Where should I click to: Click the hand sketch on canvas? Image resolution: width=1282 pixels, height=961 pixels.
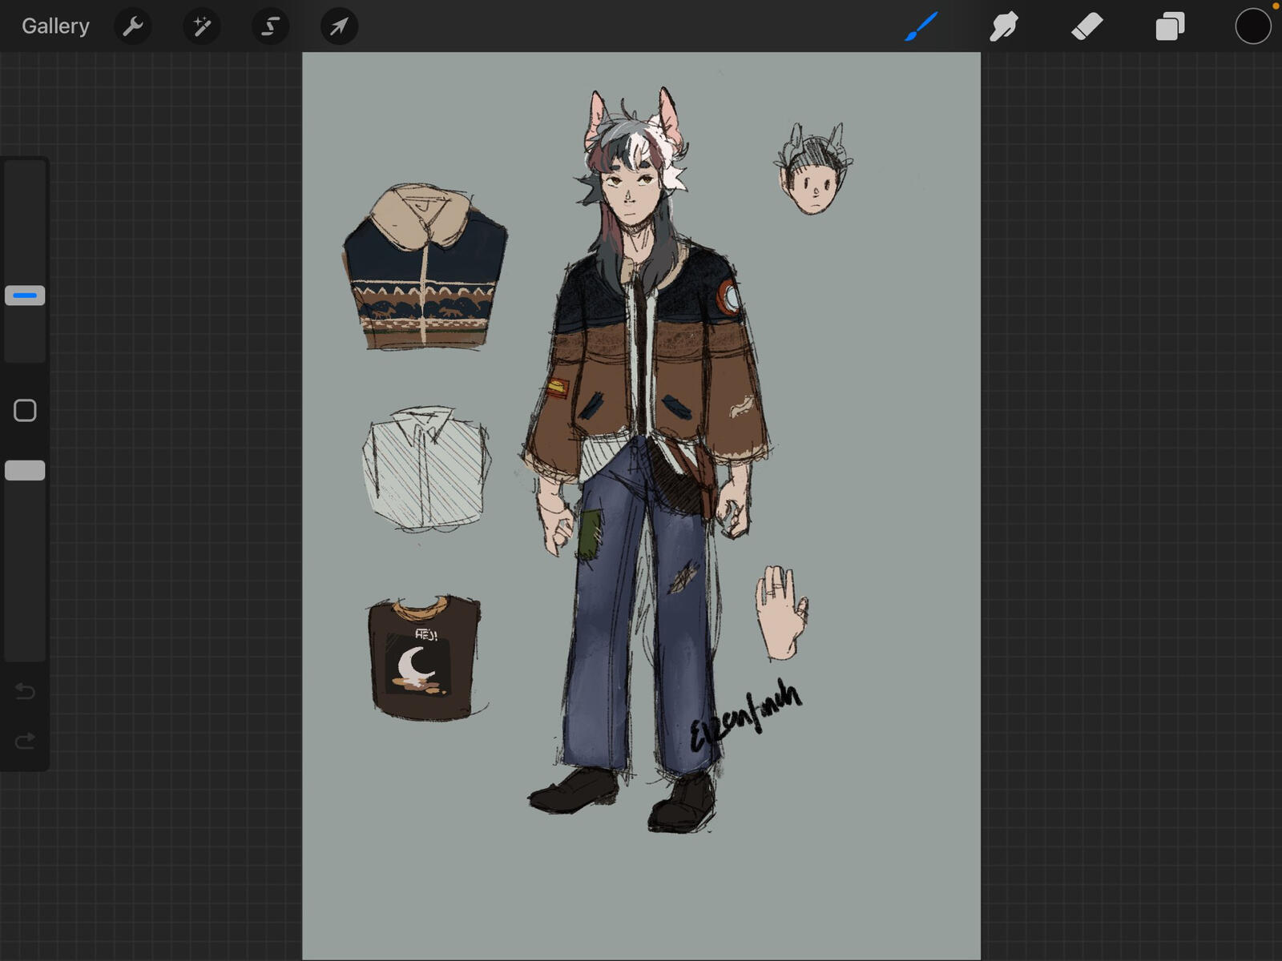780,613
